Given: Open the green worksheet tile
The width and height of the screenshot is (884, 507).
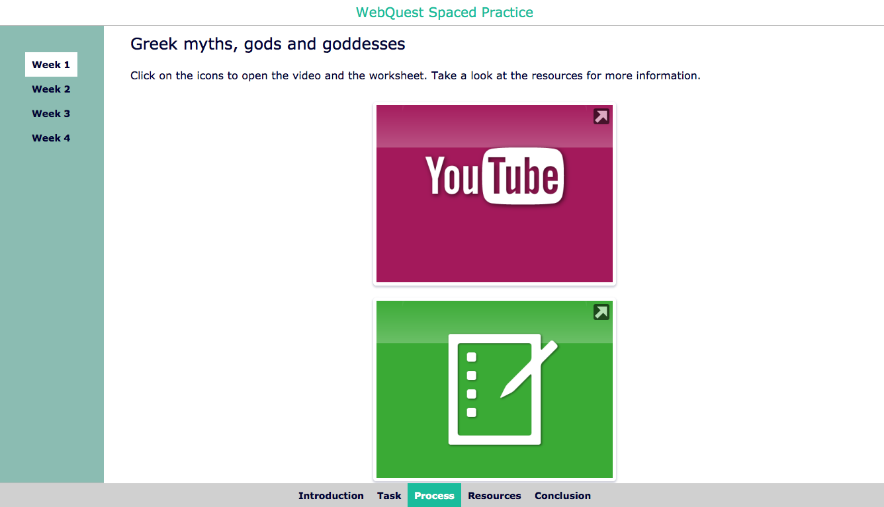Looking at the screenshot, I should point(494,389).
